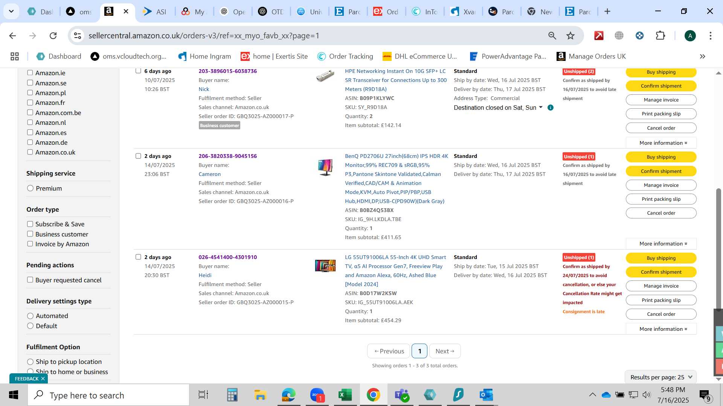Open Home Ingram bookmark
The width and height of the screenshot is (723, 406).
tap(204, 56)
